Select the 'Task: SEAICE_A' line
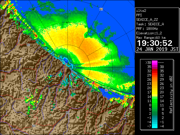Screen dimensions: 180x135 [150, 24]
